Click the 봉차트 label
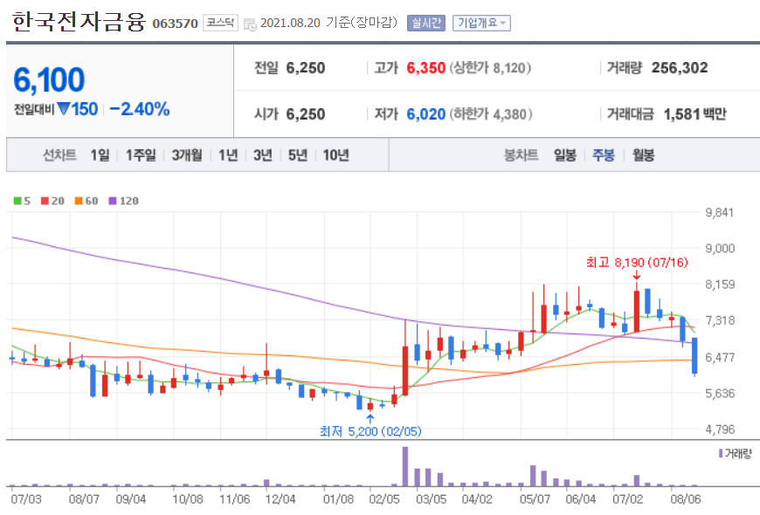Image resolution: width=760 pixels, height=515 pixels. tap(521, 155)
